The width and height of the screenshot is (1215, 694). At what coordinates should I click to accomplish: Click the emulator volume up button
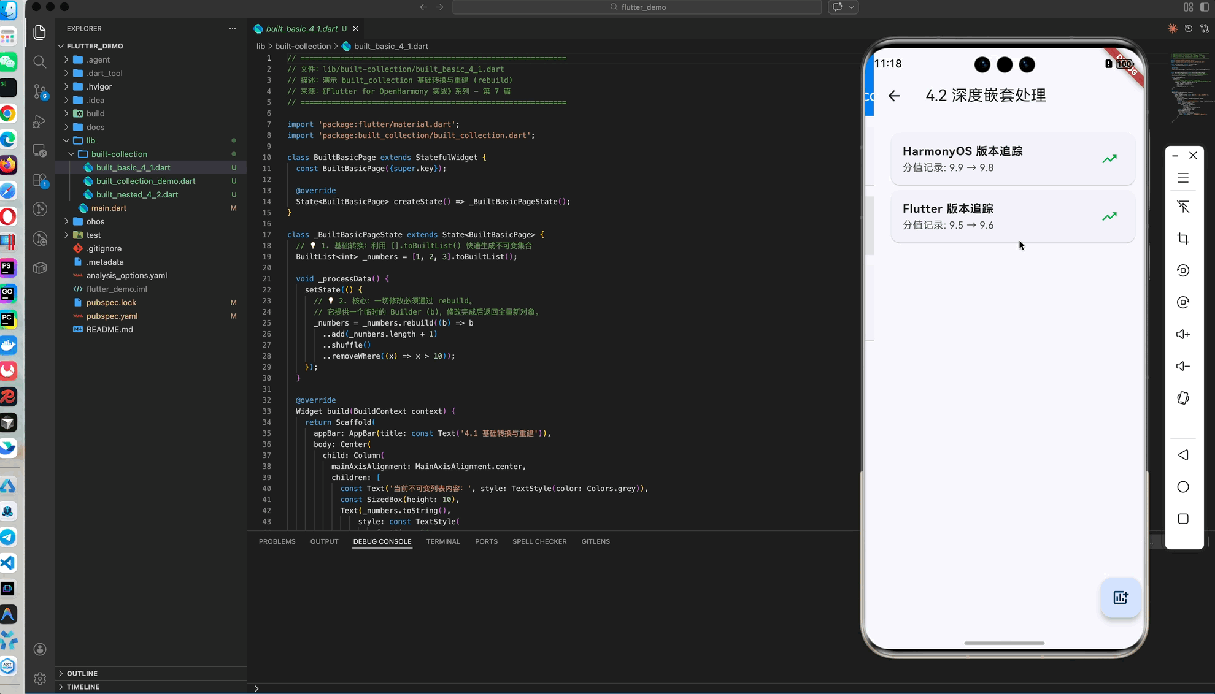[1183, 334]
